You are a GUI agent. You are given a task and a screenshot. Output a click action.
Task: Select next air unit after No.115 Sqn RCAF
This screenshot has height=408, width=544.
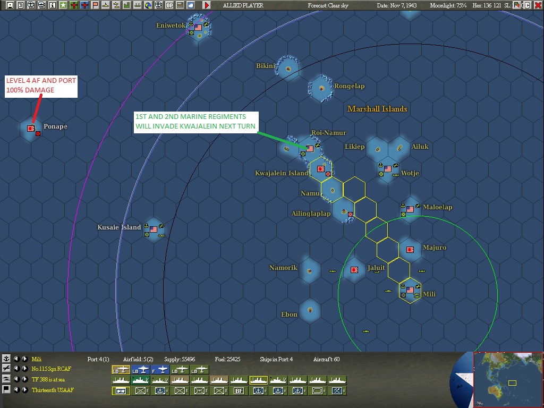(24, 369)
